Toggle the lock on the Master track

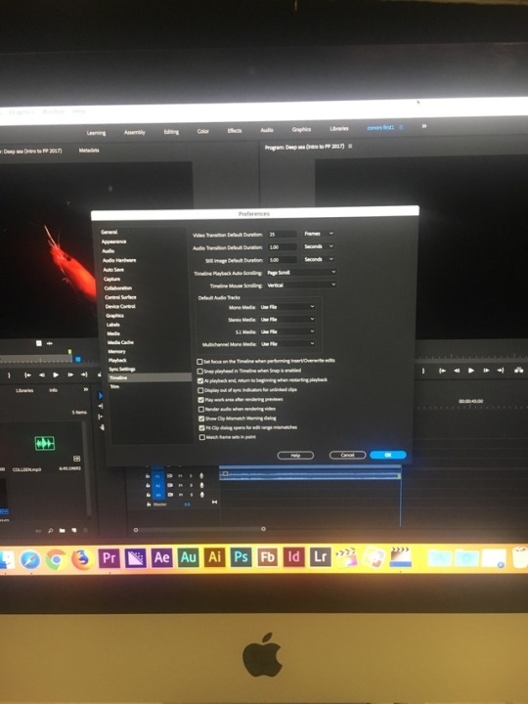coord(149,505)
